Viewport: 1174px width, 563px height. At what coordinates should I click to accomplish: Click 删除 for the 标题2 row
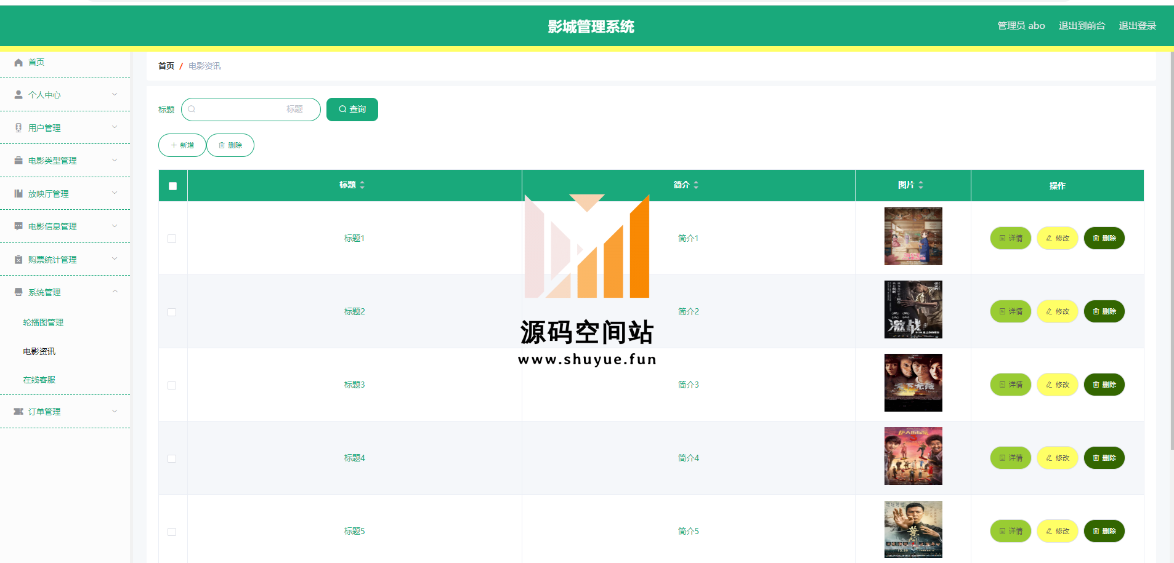point(1104,311)
